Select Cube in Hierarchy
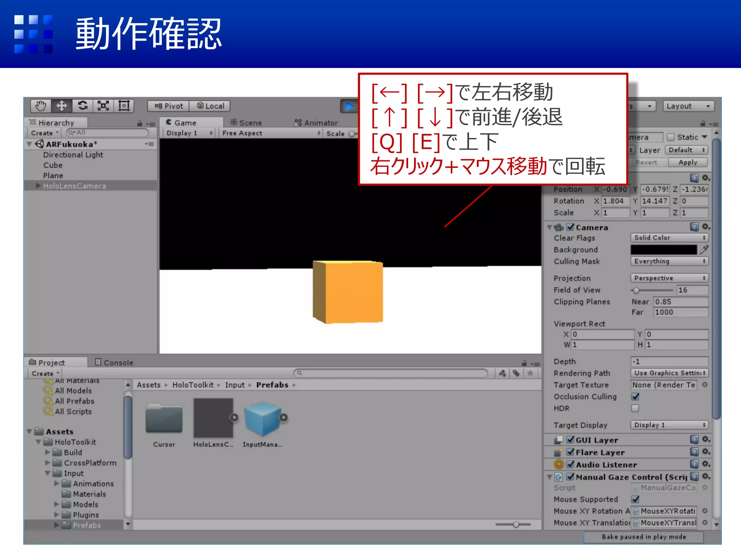 [53, 165]
